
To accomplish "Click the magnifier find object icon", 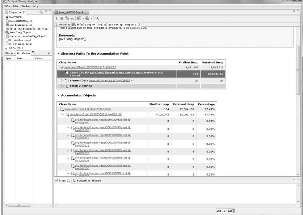I will coord(97,18).
